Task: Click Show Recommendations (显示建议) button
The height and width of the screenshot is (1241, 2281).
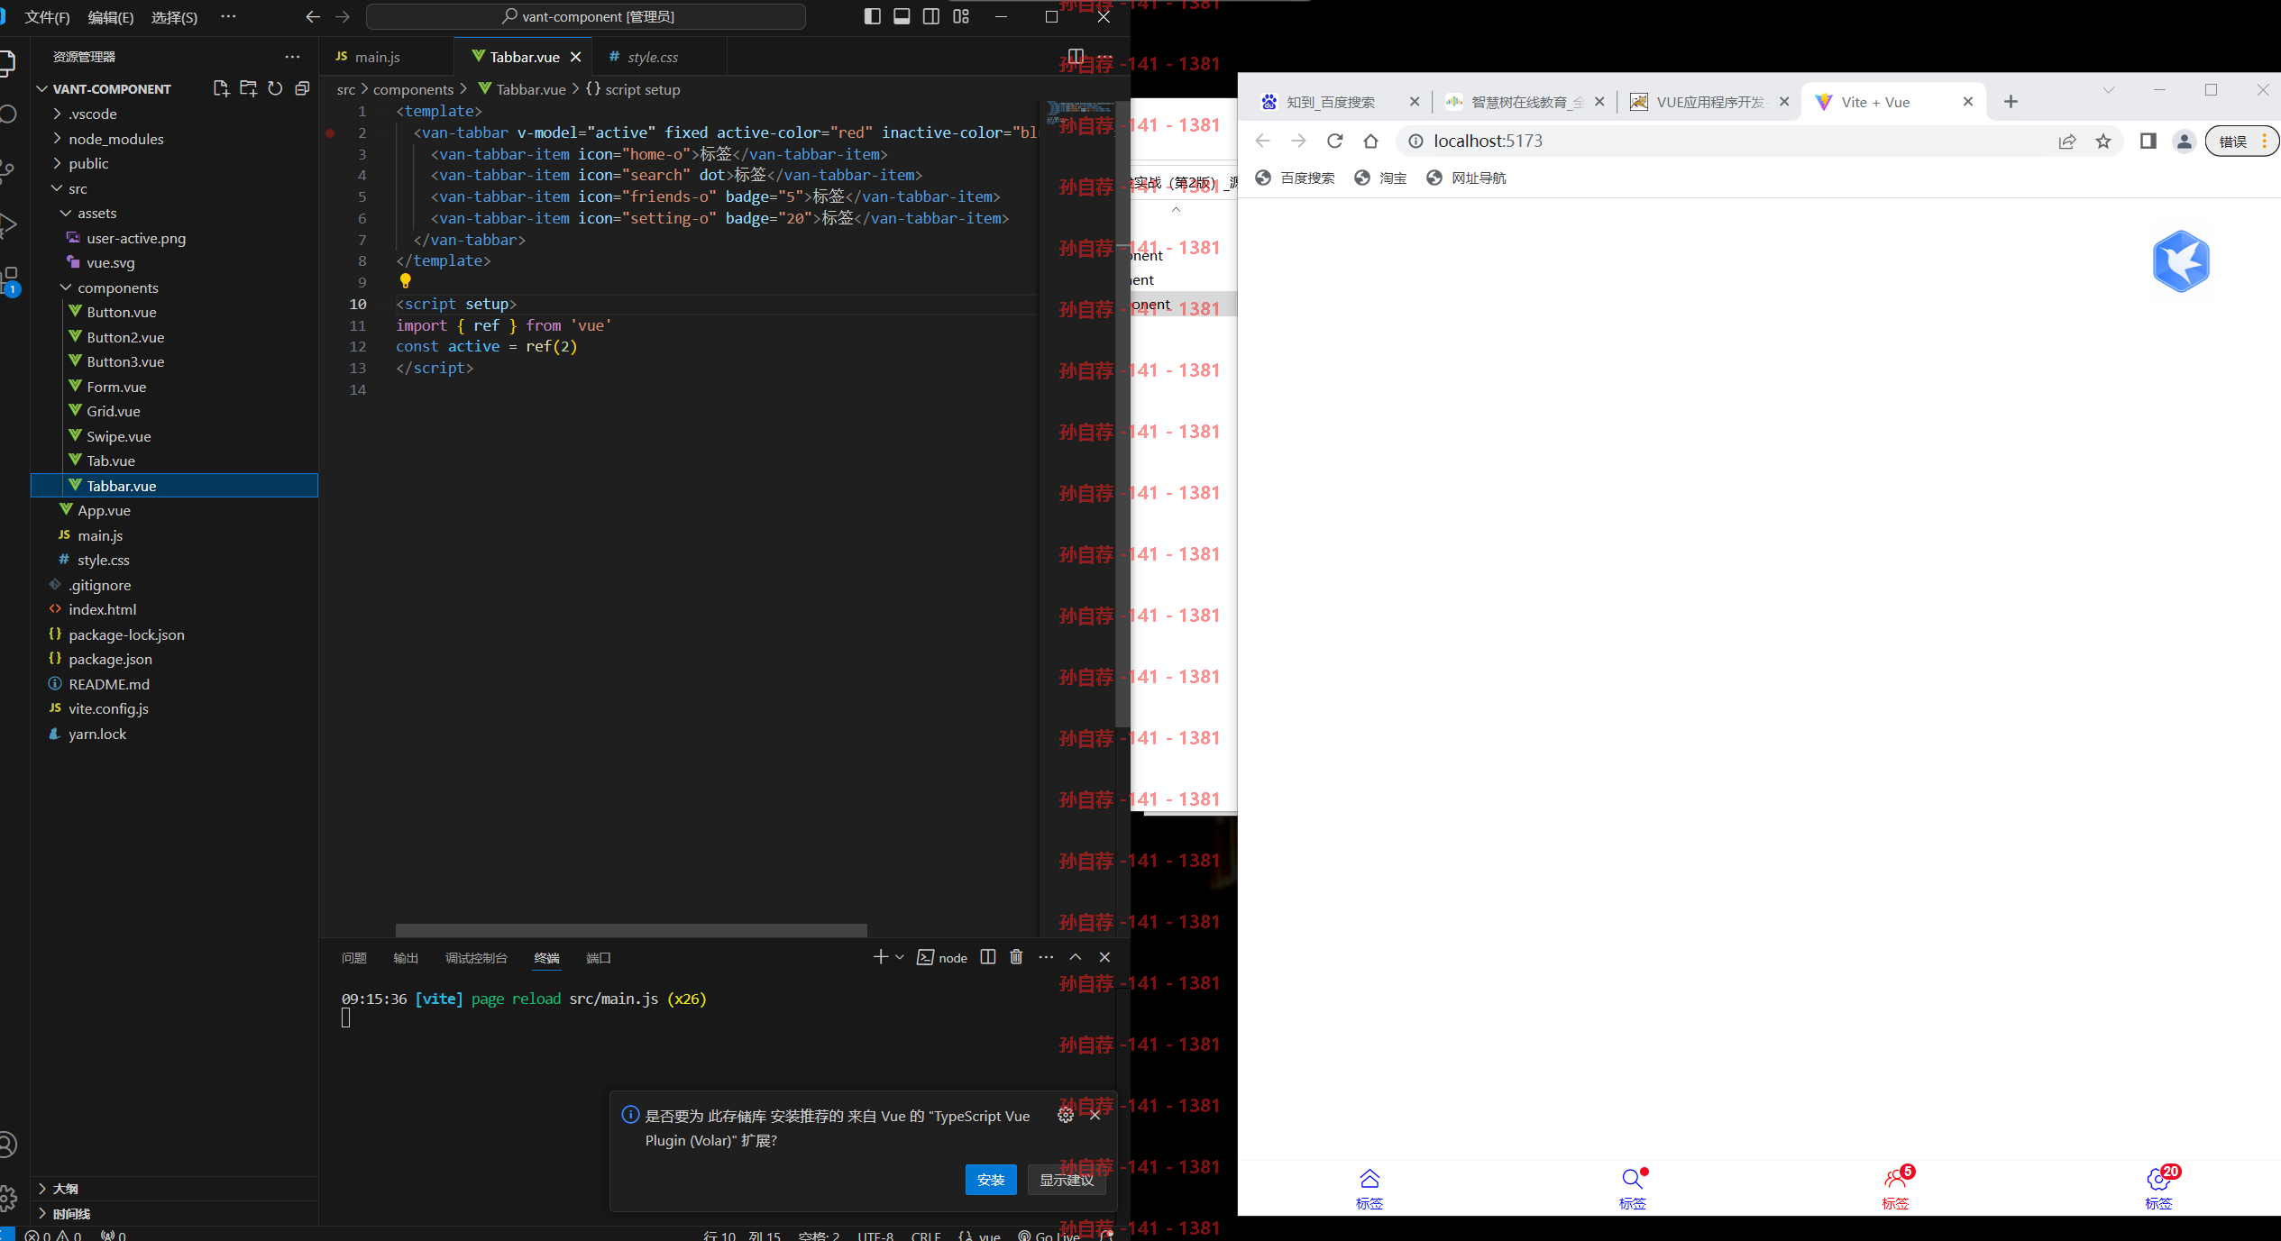Action: tap(1067, 1180)
